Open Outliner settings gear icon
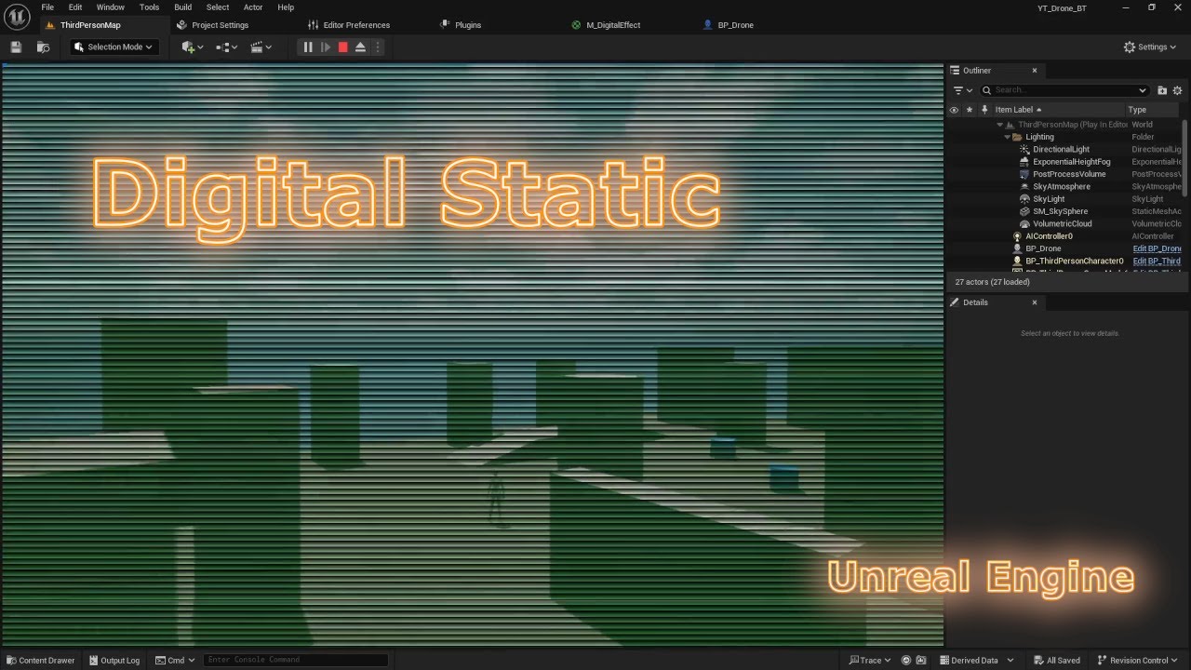 click(1177, 90)
